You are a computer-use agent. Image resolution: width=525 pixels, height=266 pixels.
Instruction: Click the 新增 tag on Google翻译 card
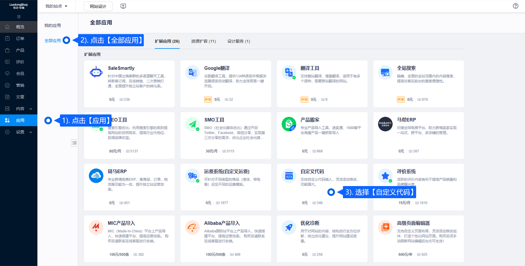208,100
